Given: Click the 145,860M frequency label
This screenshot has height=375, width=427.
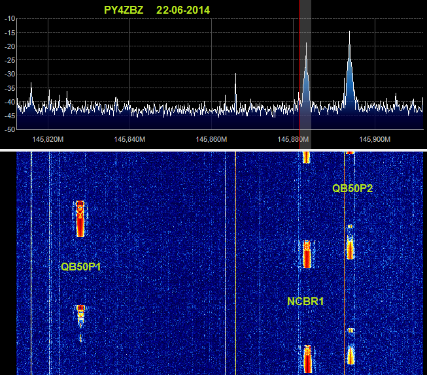Looking at the screenshot, I should [211, 139].
